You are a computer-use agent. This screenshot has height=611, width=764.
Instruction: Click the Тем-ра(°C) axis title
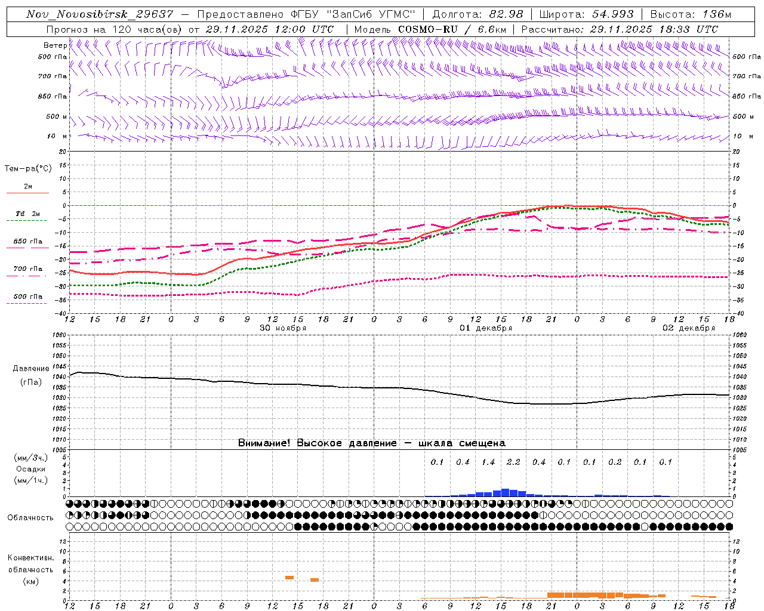[28, 169]
